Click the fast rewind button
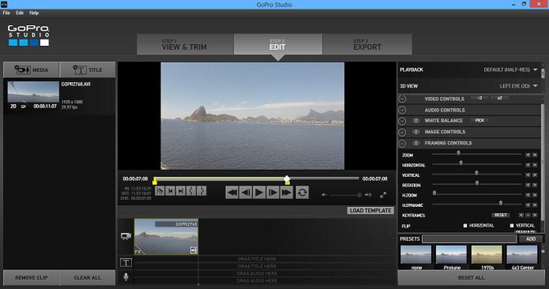Screen dimensions: 549x289 tap(232, 192)
